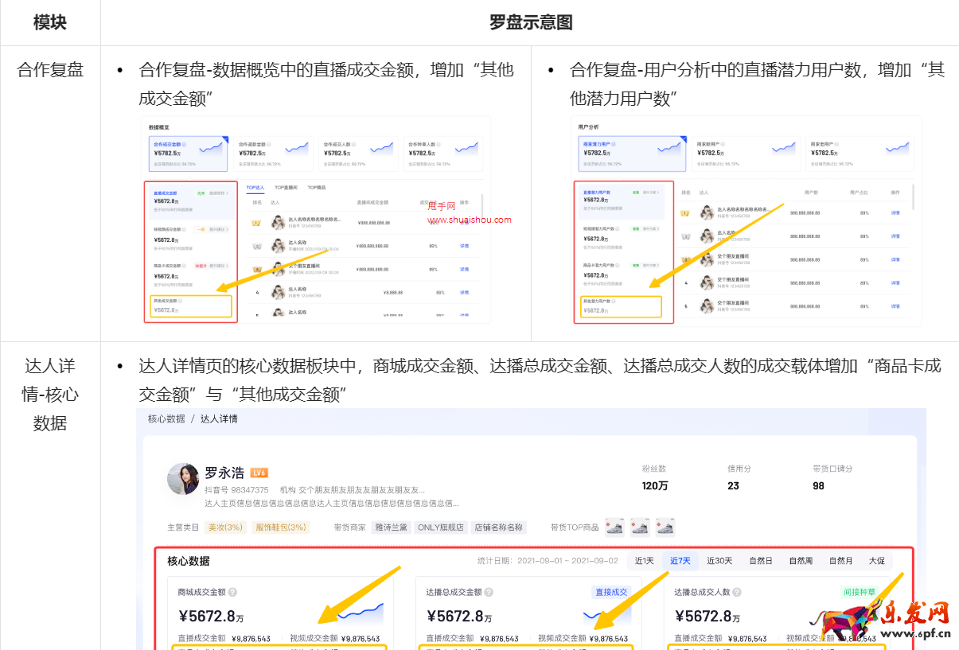The image size is (959, 650).
Task: Click help icon next to 达播总成交金额
Action: [489, 592]
